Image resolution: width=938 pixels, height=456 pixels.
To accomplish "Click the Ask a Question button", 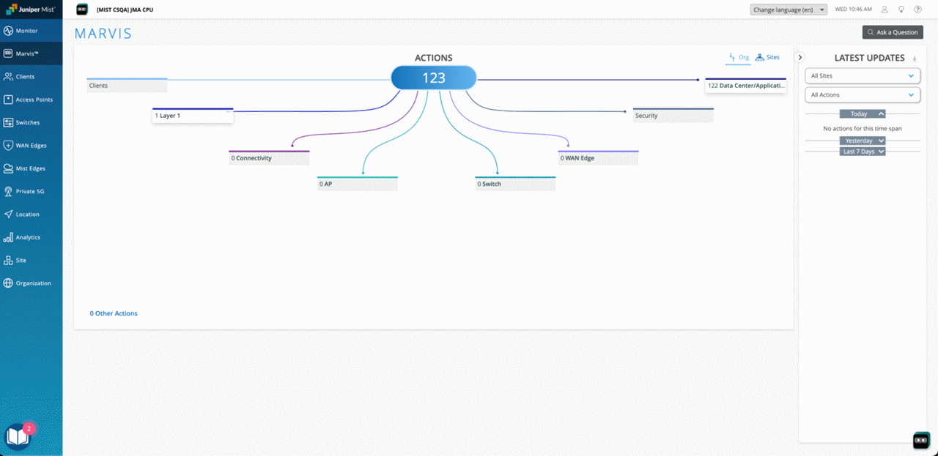I will 893,32.
